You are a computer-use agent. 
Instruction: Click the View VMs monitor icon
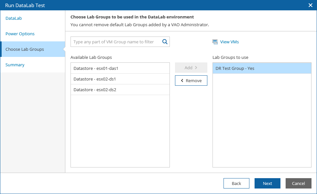point(215,42)
